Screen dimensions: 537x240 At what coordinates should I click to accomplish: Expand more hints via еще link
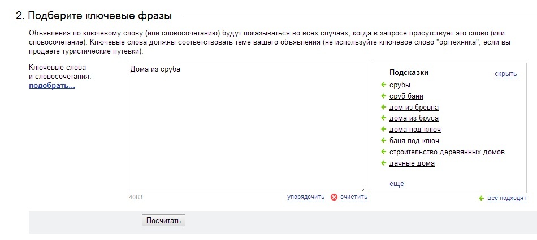click(x=397, y=184)
